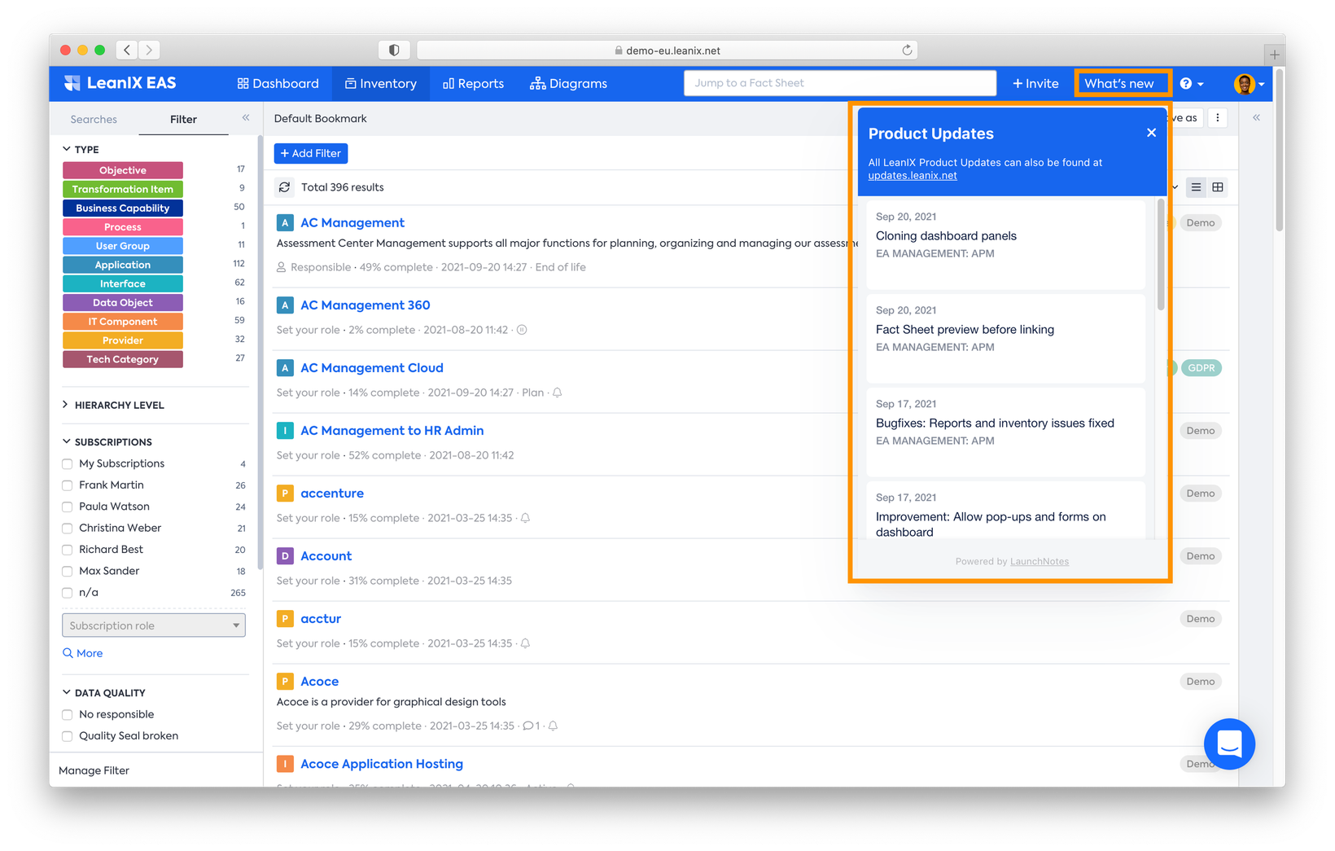Click the P icon next to acctur
This screenshot has width=1335, height=851.
285,619
